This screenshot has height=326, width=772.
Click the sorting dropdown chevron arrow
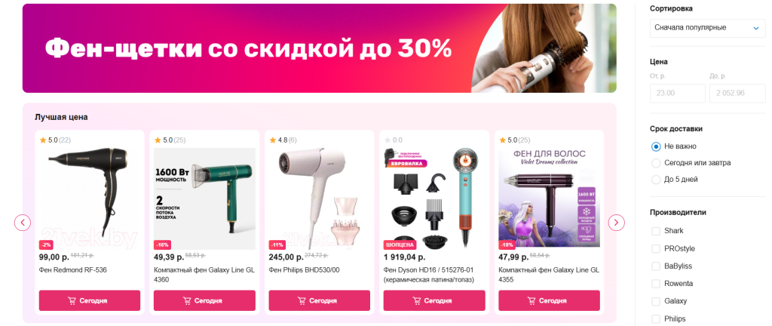[756, 28]
